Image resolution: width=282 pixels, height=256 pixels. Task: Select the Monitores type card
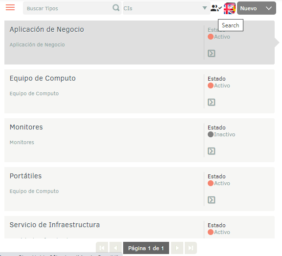coord(139,140)
